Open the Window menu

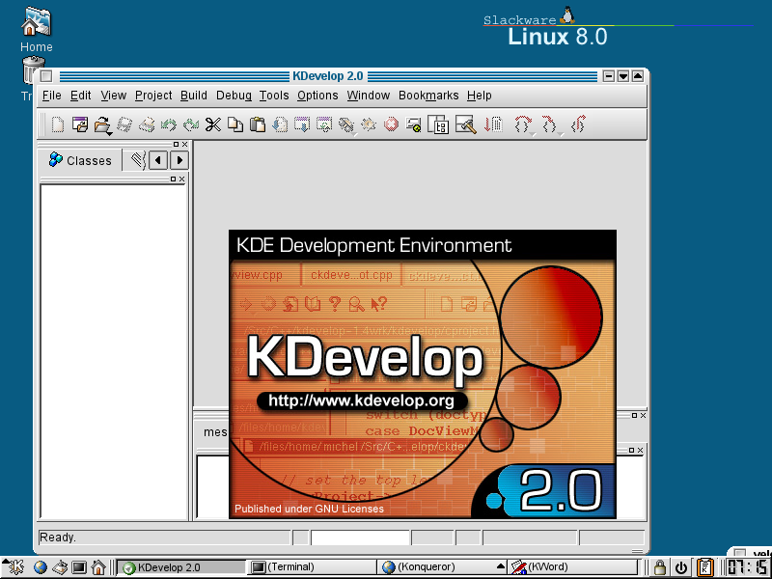tap(369, 95)
